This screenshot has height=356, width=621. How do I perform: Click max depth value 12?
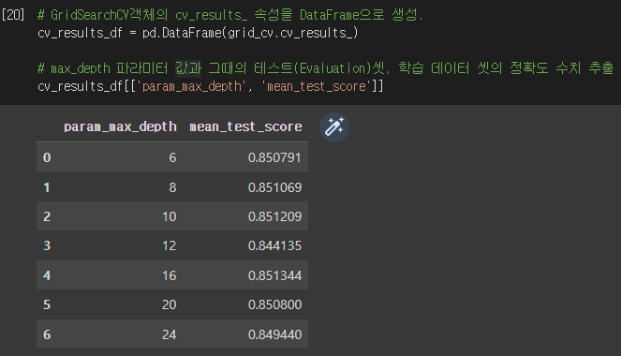(170, 245)
